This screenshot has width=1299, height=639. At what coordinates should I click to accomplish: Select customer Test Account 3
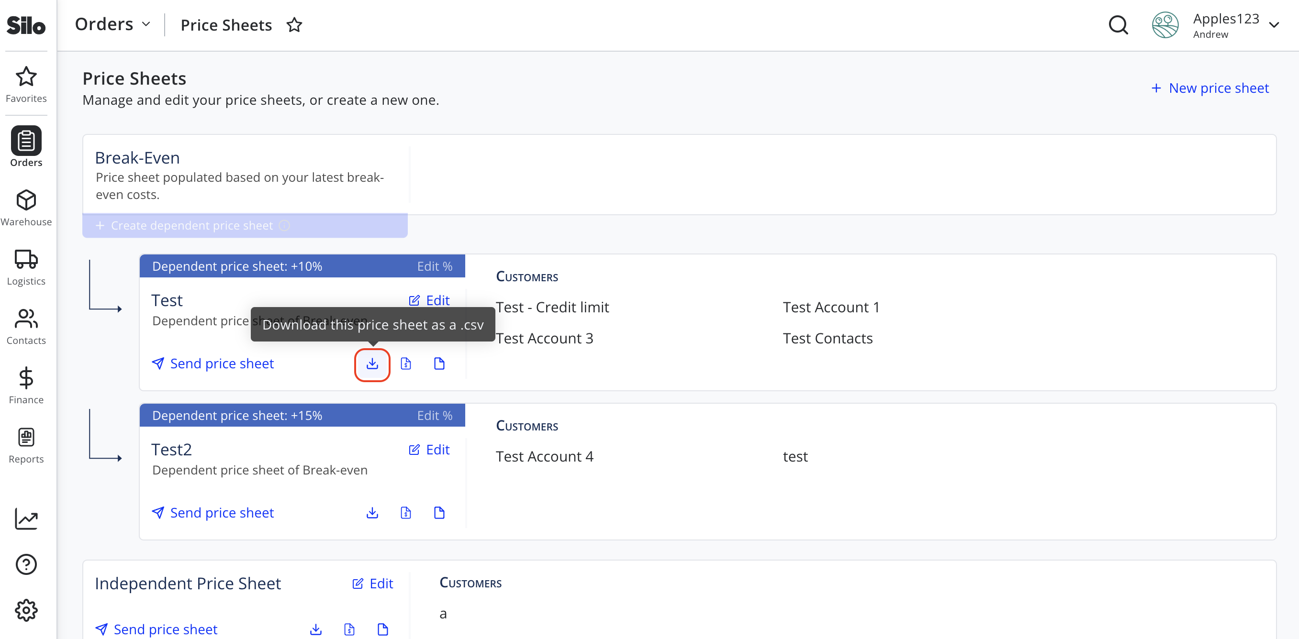(544, 338)
